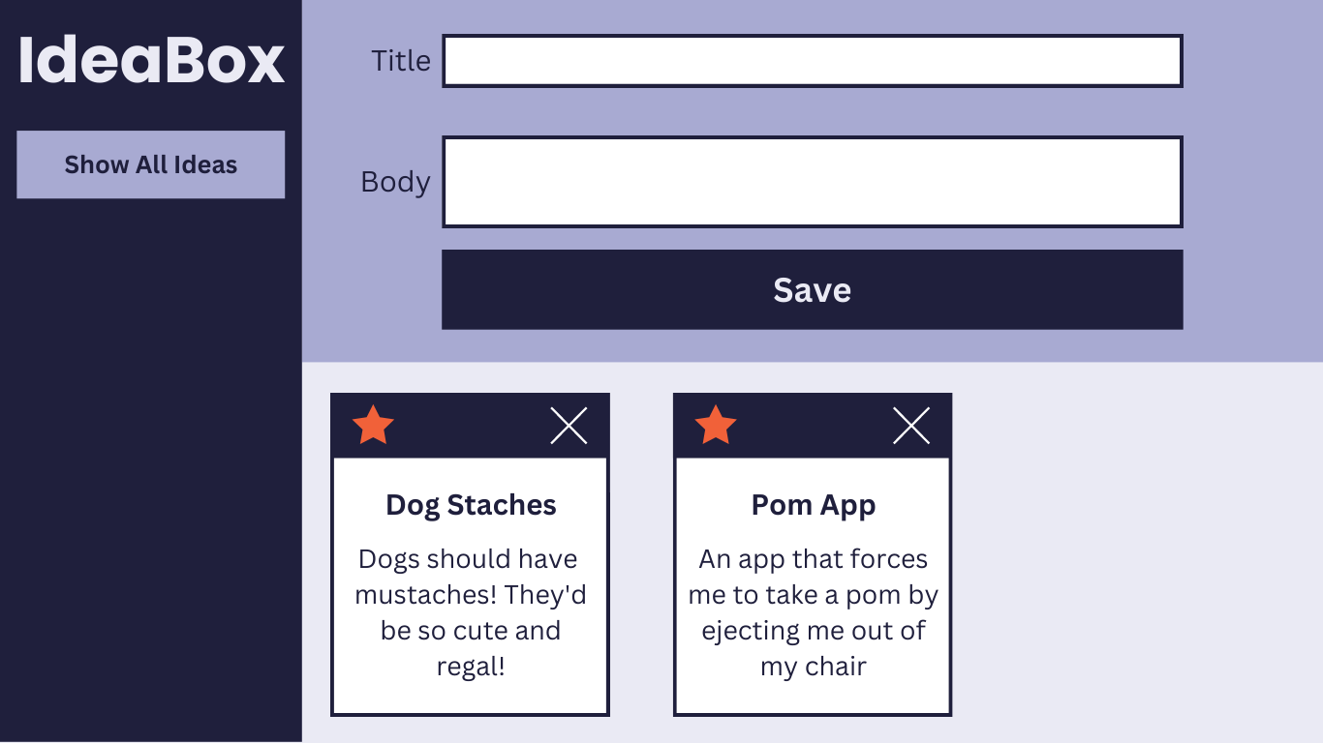Click empty space right of Pom App card

(x=1133, y=551)
